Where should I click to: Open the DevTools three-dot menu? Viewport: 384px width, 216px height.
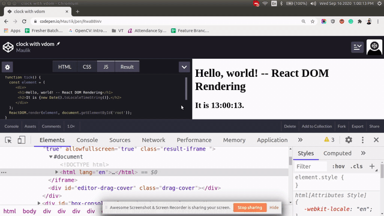click(x=362, y=140)
